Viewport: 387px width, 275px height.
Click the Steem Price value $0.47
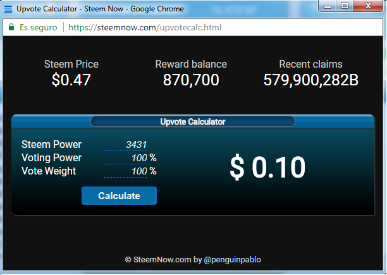pyautogui.click(x=71, y=80)
